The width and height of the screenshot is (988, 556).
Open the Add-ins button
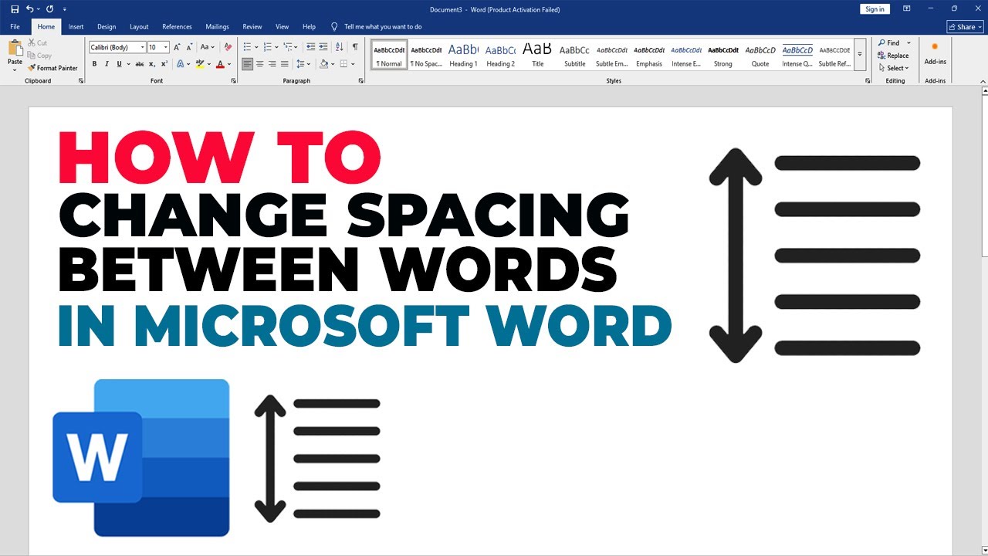point(935,53)
